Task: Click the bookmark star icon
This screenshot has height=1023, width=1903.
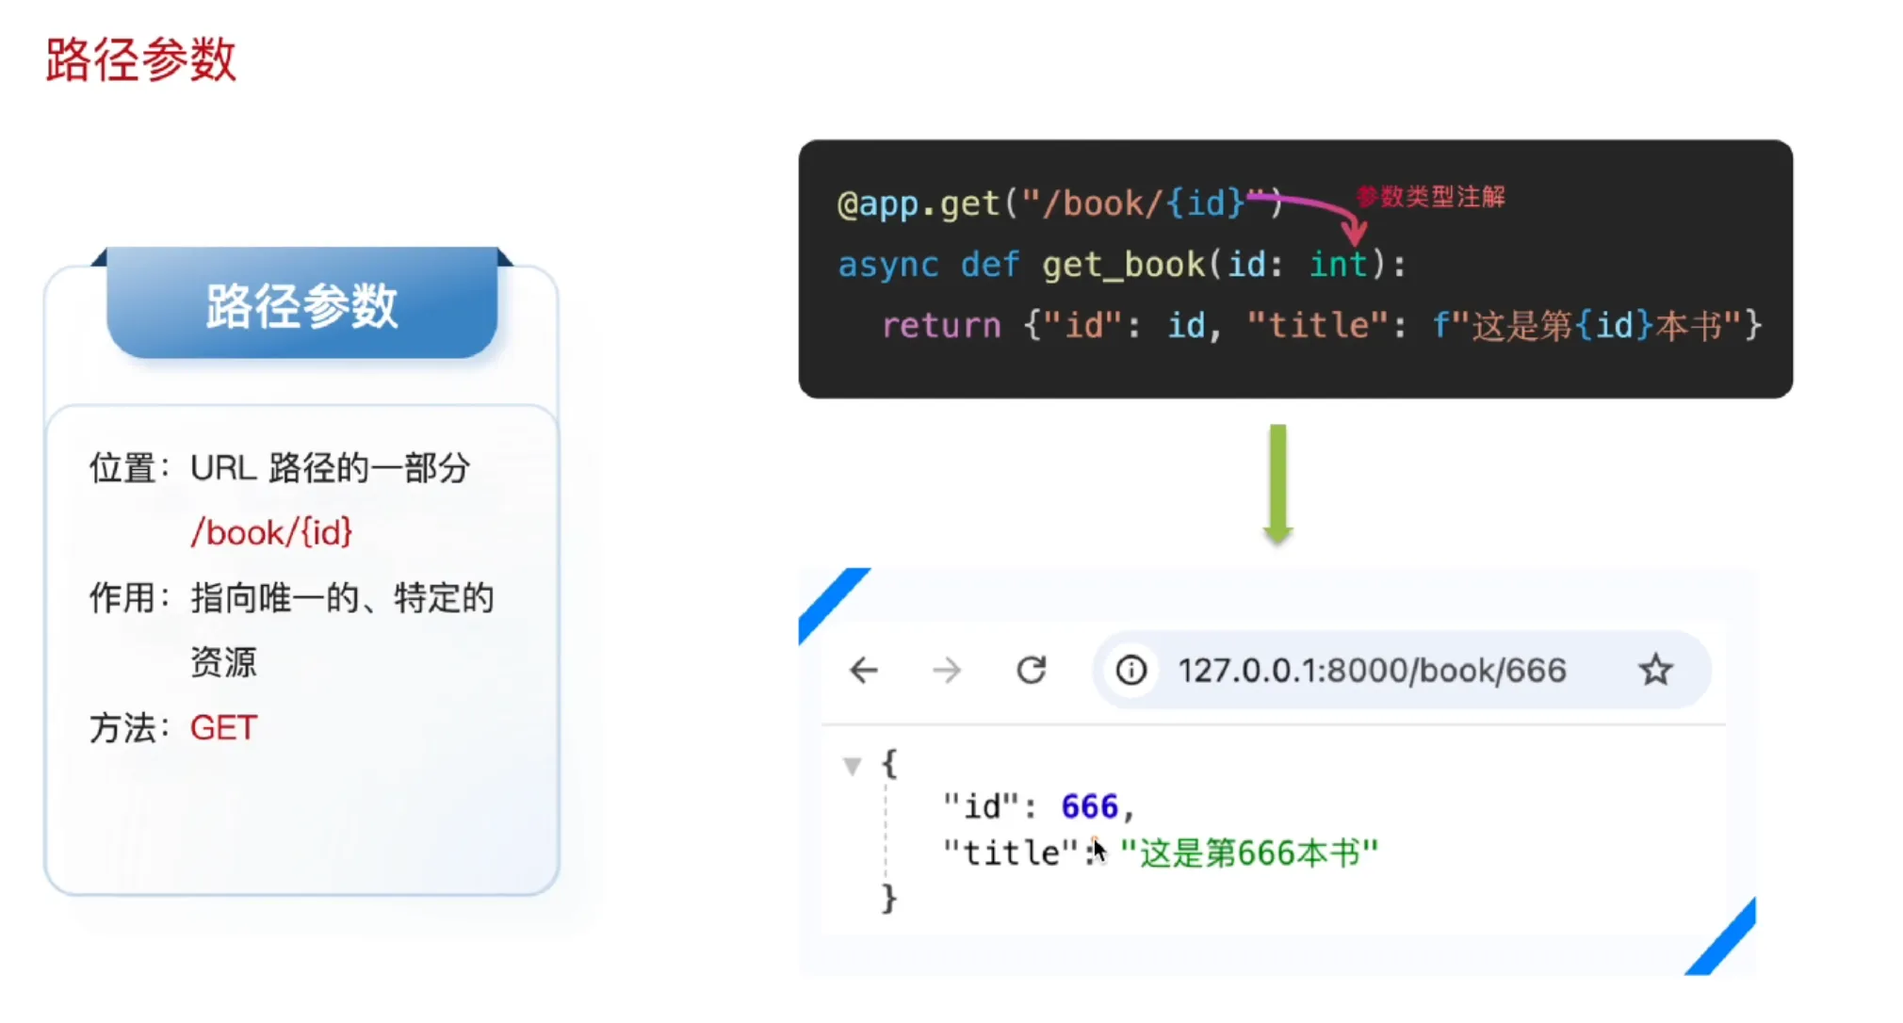Action: tap(1654, 671)
